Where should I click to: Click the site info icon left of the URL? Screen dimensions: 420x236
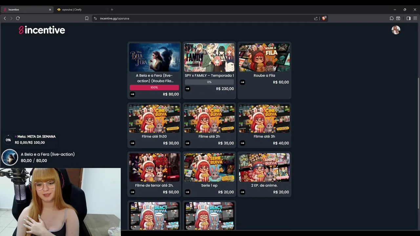point(95,18)
